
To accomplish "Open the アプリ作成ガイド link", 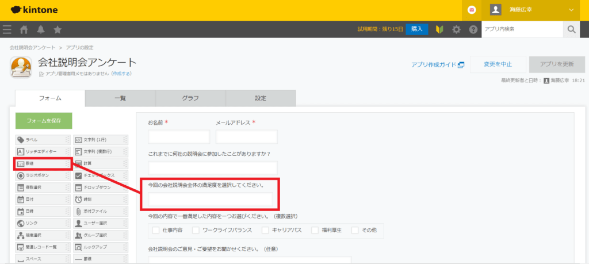I will click(x=437, y=65).
